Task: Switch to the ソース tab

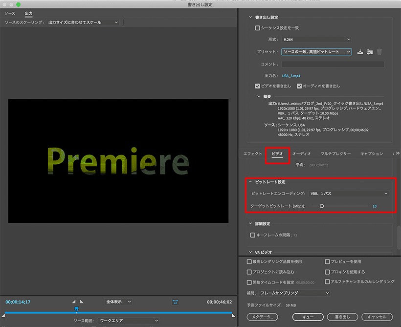Action: coord(10,14)
